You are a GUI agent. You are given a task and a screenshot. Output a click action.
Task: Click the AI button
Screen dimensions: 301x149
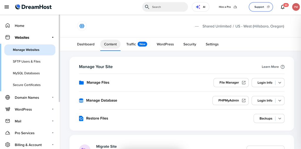(x=200, y=7)
